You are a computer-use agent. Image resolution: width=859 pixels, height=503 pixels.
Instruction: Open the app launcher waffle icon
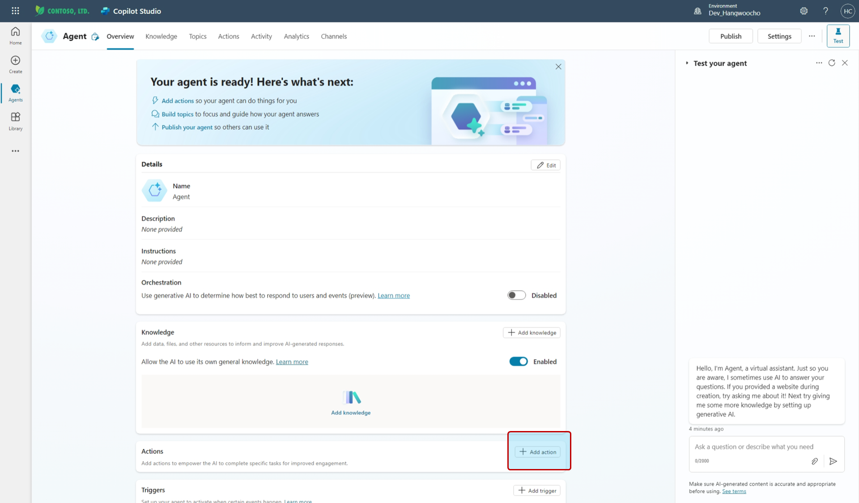[x=15, y=11]
